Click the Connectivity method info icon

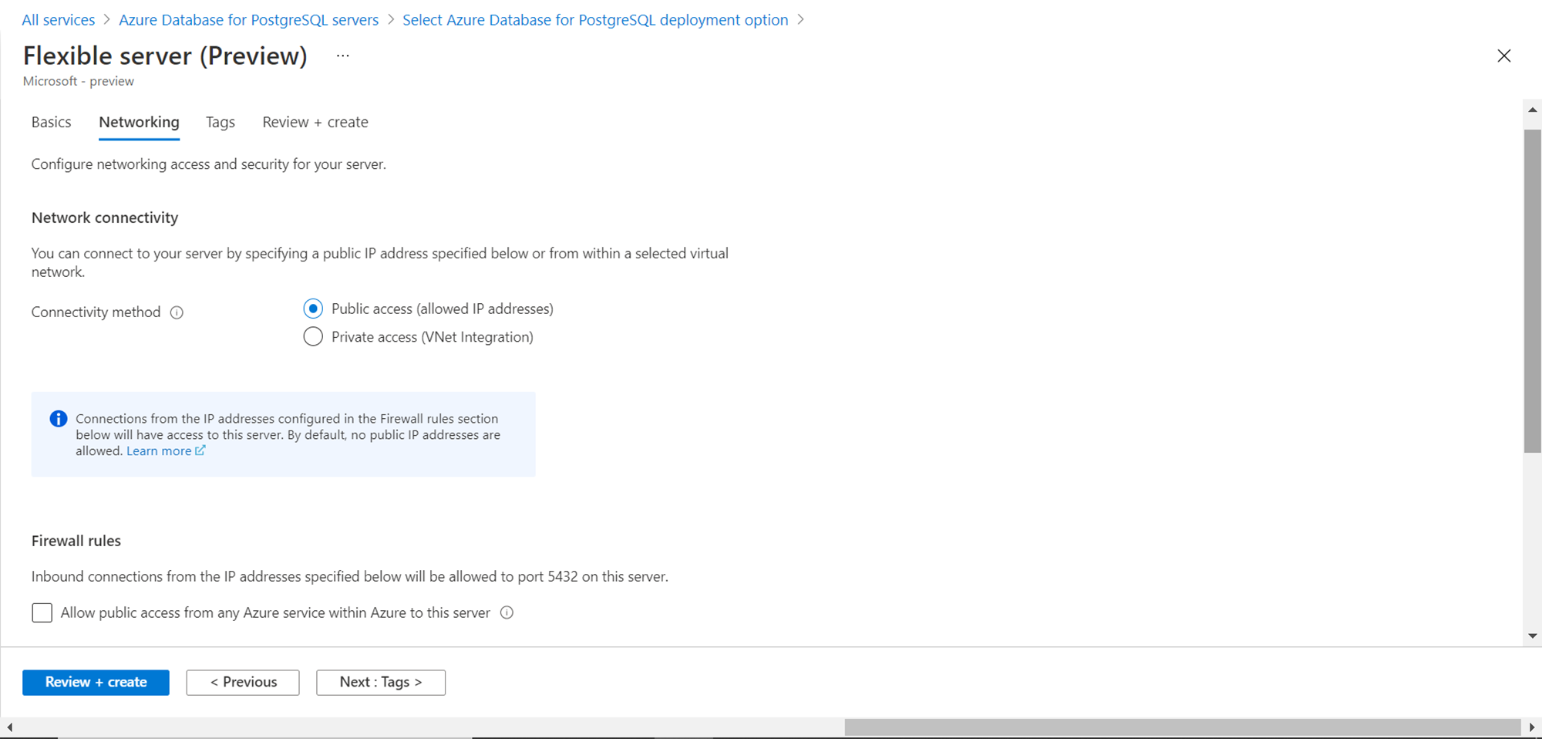[x=177, y=312]
